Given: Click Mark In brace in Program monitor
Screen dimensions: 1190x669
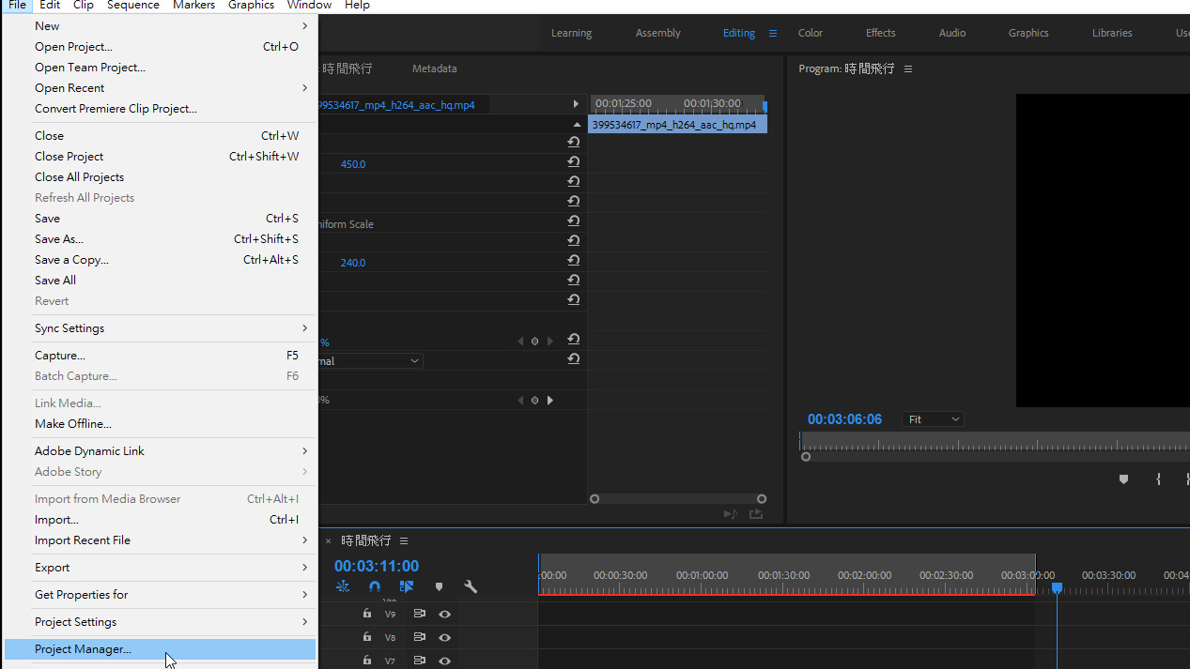Looking at the screenshot, I should (1158, 479).
